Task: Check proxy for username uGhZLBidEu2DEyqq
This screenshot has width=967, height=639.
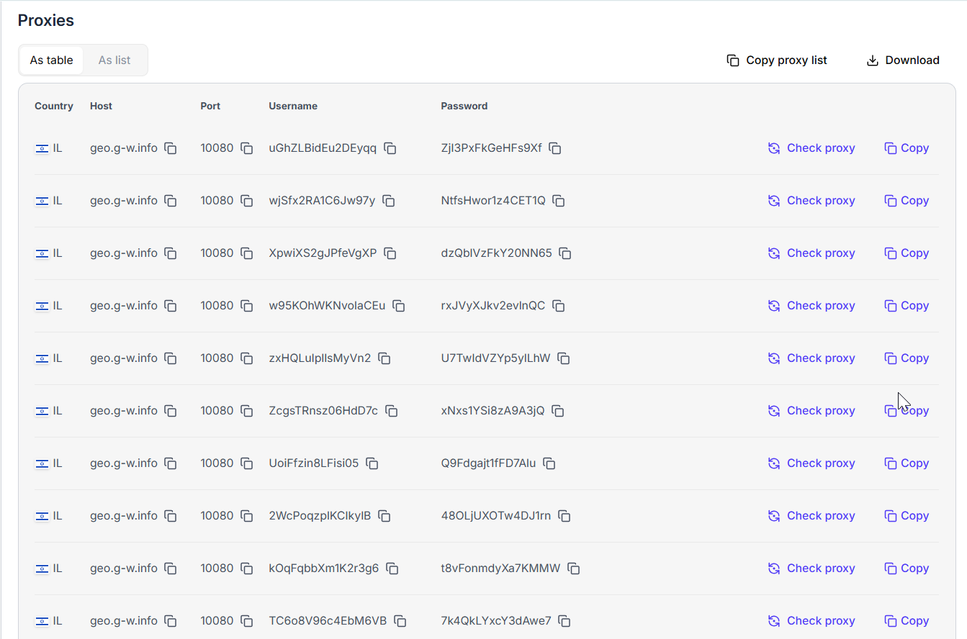Action: [x=811, y=148]
